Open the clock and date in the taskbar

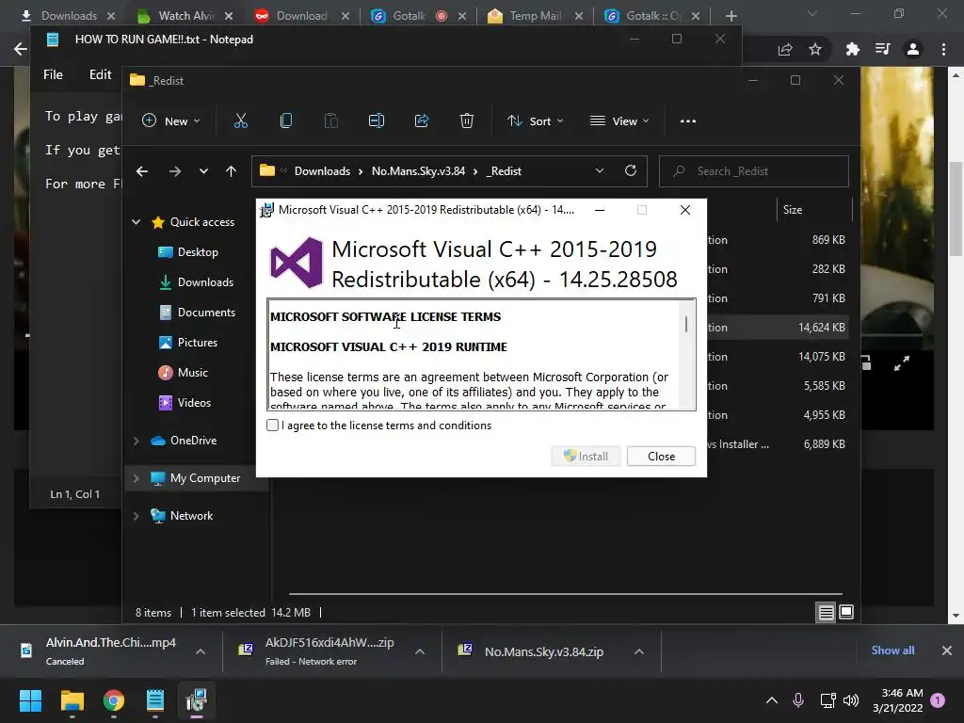pos(897,700)
